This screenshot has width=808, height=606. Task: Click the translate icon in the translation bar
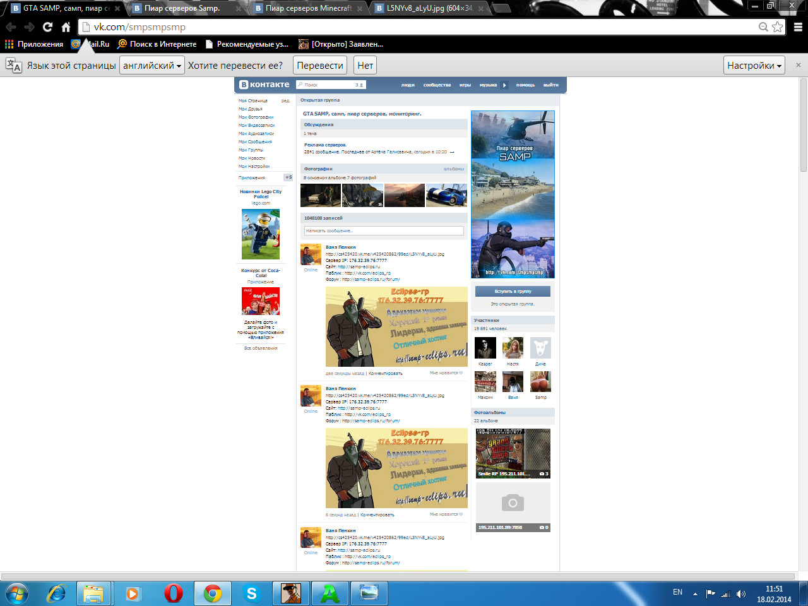click(13, 65)
